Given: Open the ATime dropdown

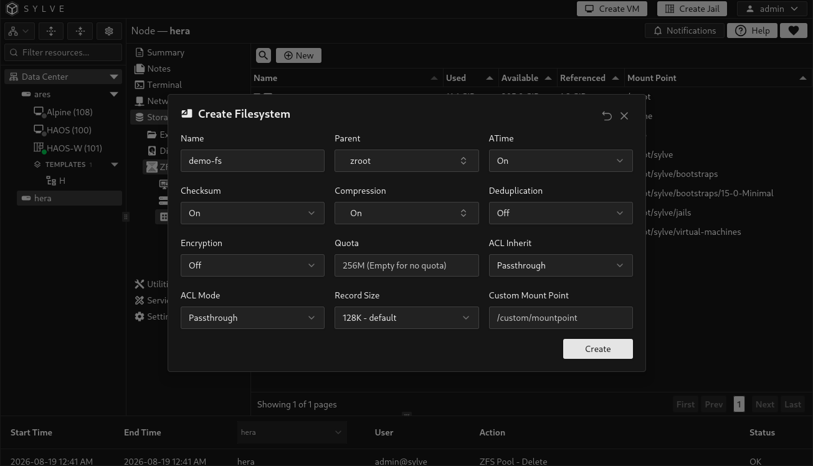Looking at the screenshot, I should [x=561, y=161].
